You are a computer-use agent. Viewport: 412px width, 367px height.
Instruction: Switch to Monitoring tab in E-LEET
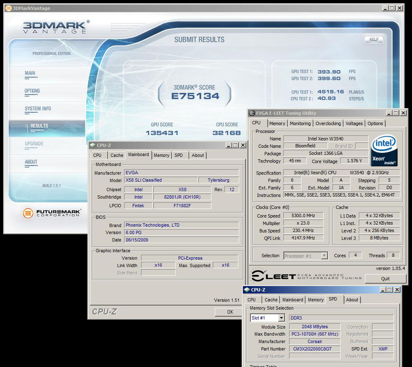pyautogui.click(x=300, y=123)
